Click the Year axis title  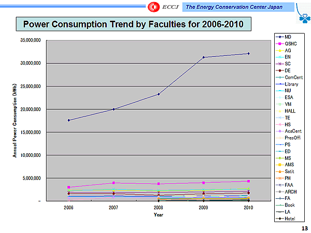[x=159, y=214]
